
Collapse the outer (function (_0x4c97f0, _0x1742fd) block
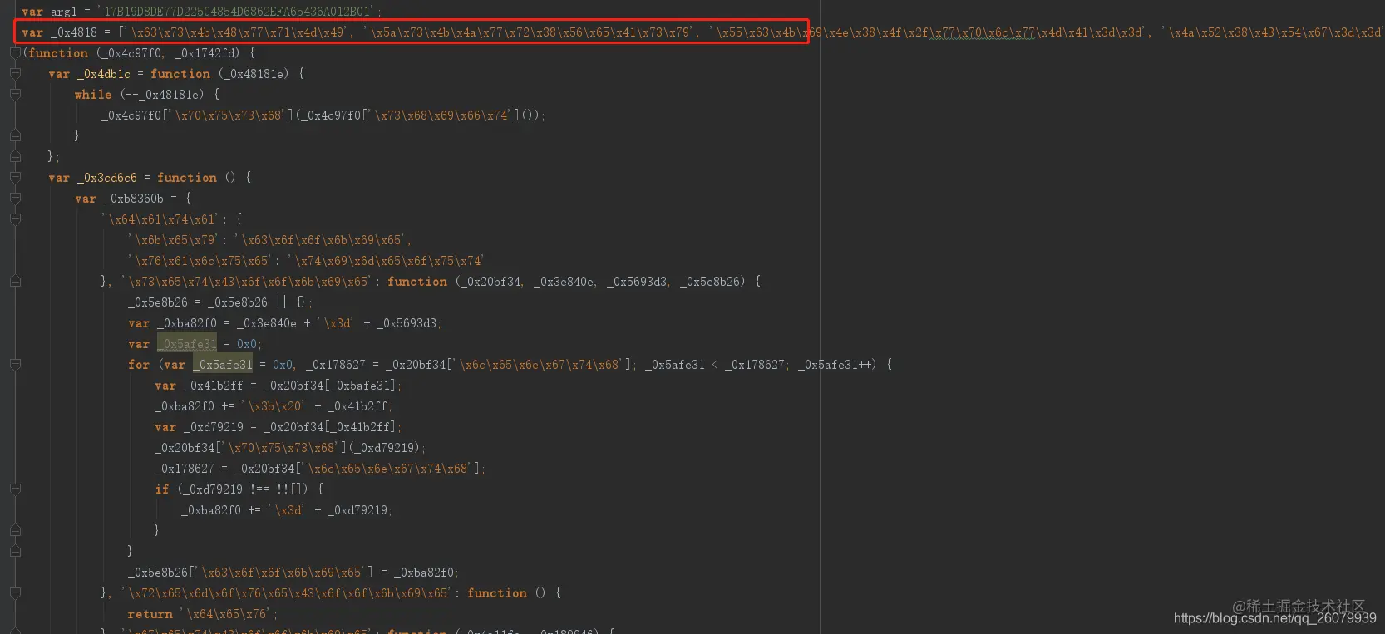[x=15, y=53]
